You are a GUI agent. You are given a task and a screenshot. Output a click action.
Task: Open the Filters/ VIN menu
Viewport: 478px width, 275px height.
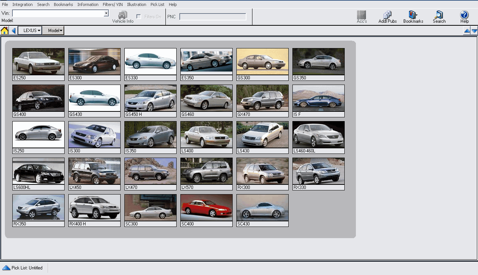pyautogui.click(x=113, y=4)
